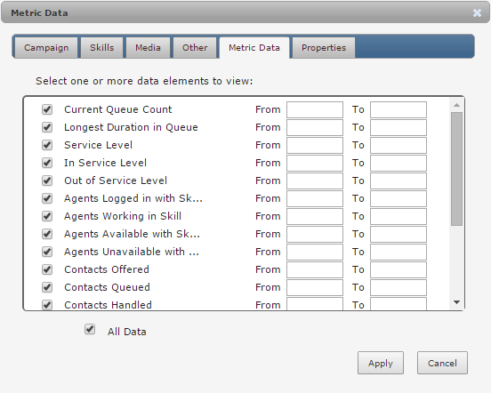The width and height of the screenshot is (491, 393).
Task: Open the Skills tab
Action: [101, 47]
